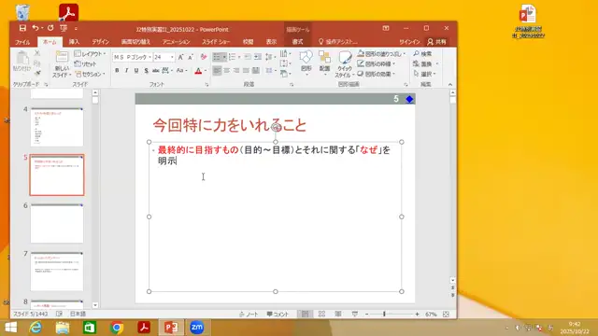Open the font name dropdown (MS Pゴシック)
Viewport: 598px width, 336px height.
149,57
